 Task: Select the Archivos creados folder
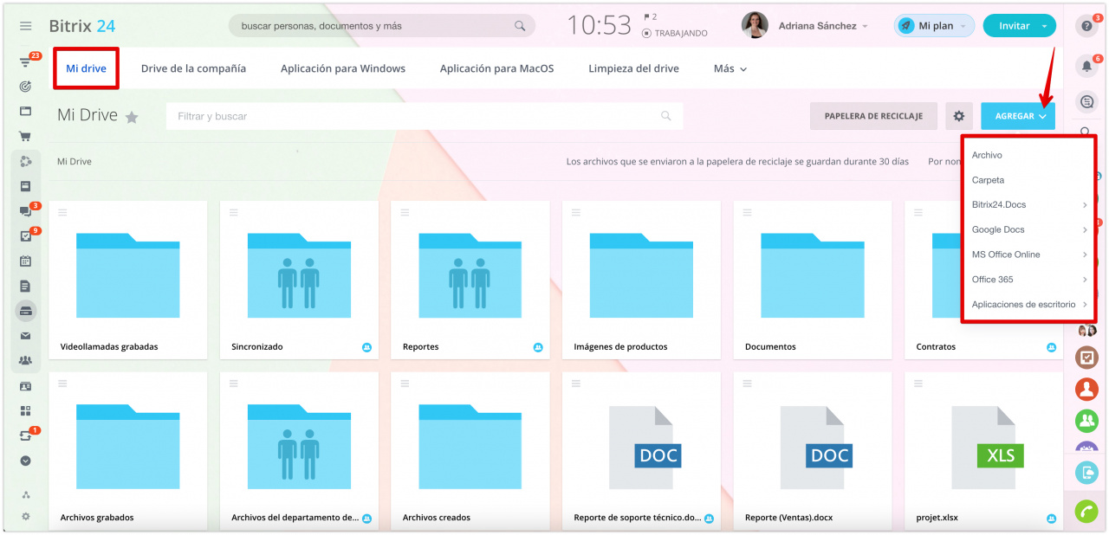[470, 451]
